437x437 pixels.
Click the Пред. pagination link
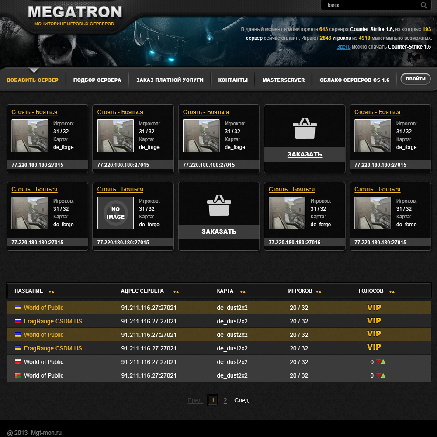(x=195, y=400)
